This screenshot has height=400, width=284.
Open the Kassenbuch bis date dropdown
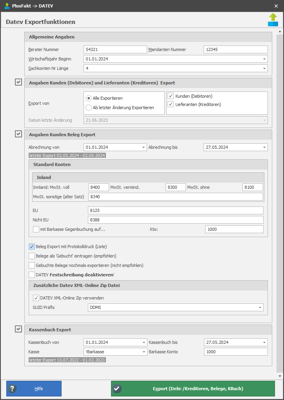(x=264, y=342)
